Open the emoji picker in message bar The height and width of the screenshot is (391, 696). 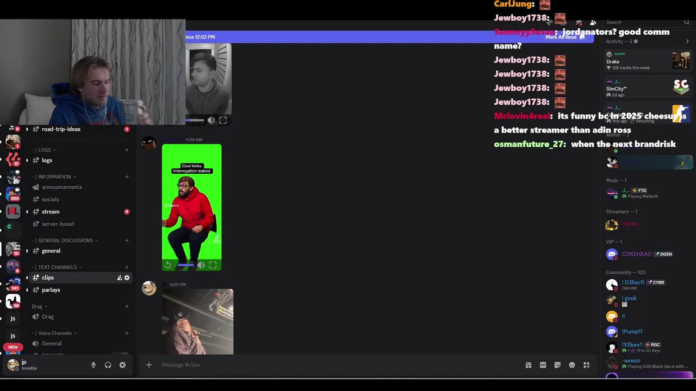[x=572, y=365]
